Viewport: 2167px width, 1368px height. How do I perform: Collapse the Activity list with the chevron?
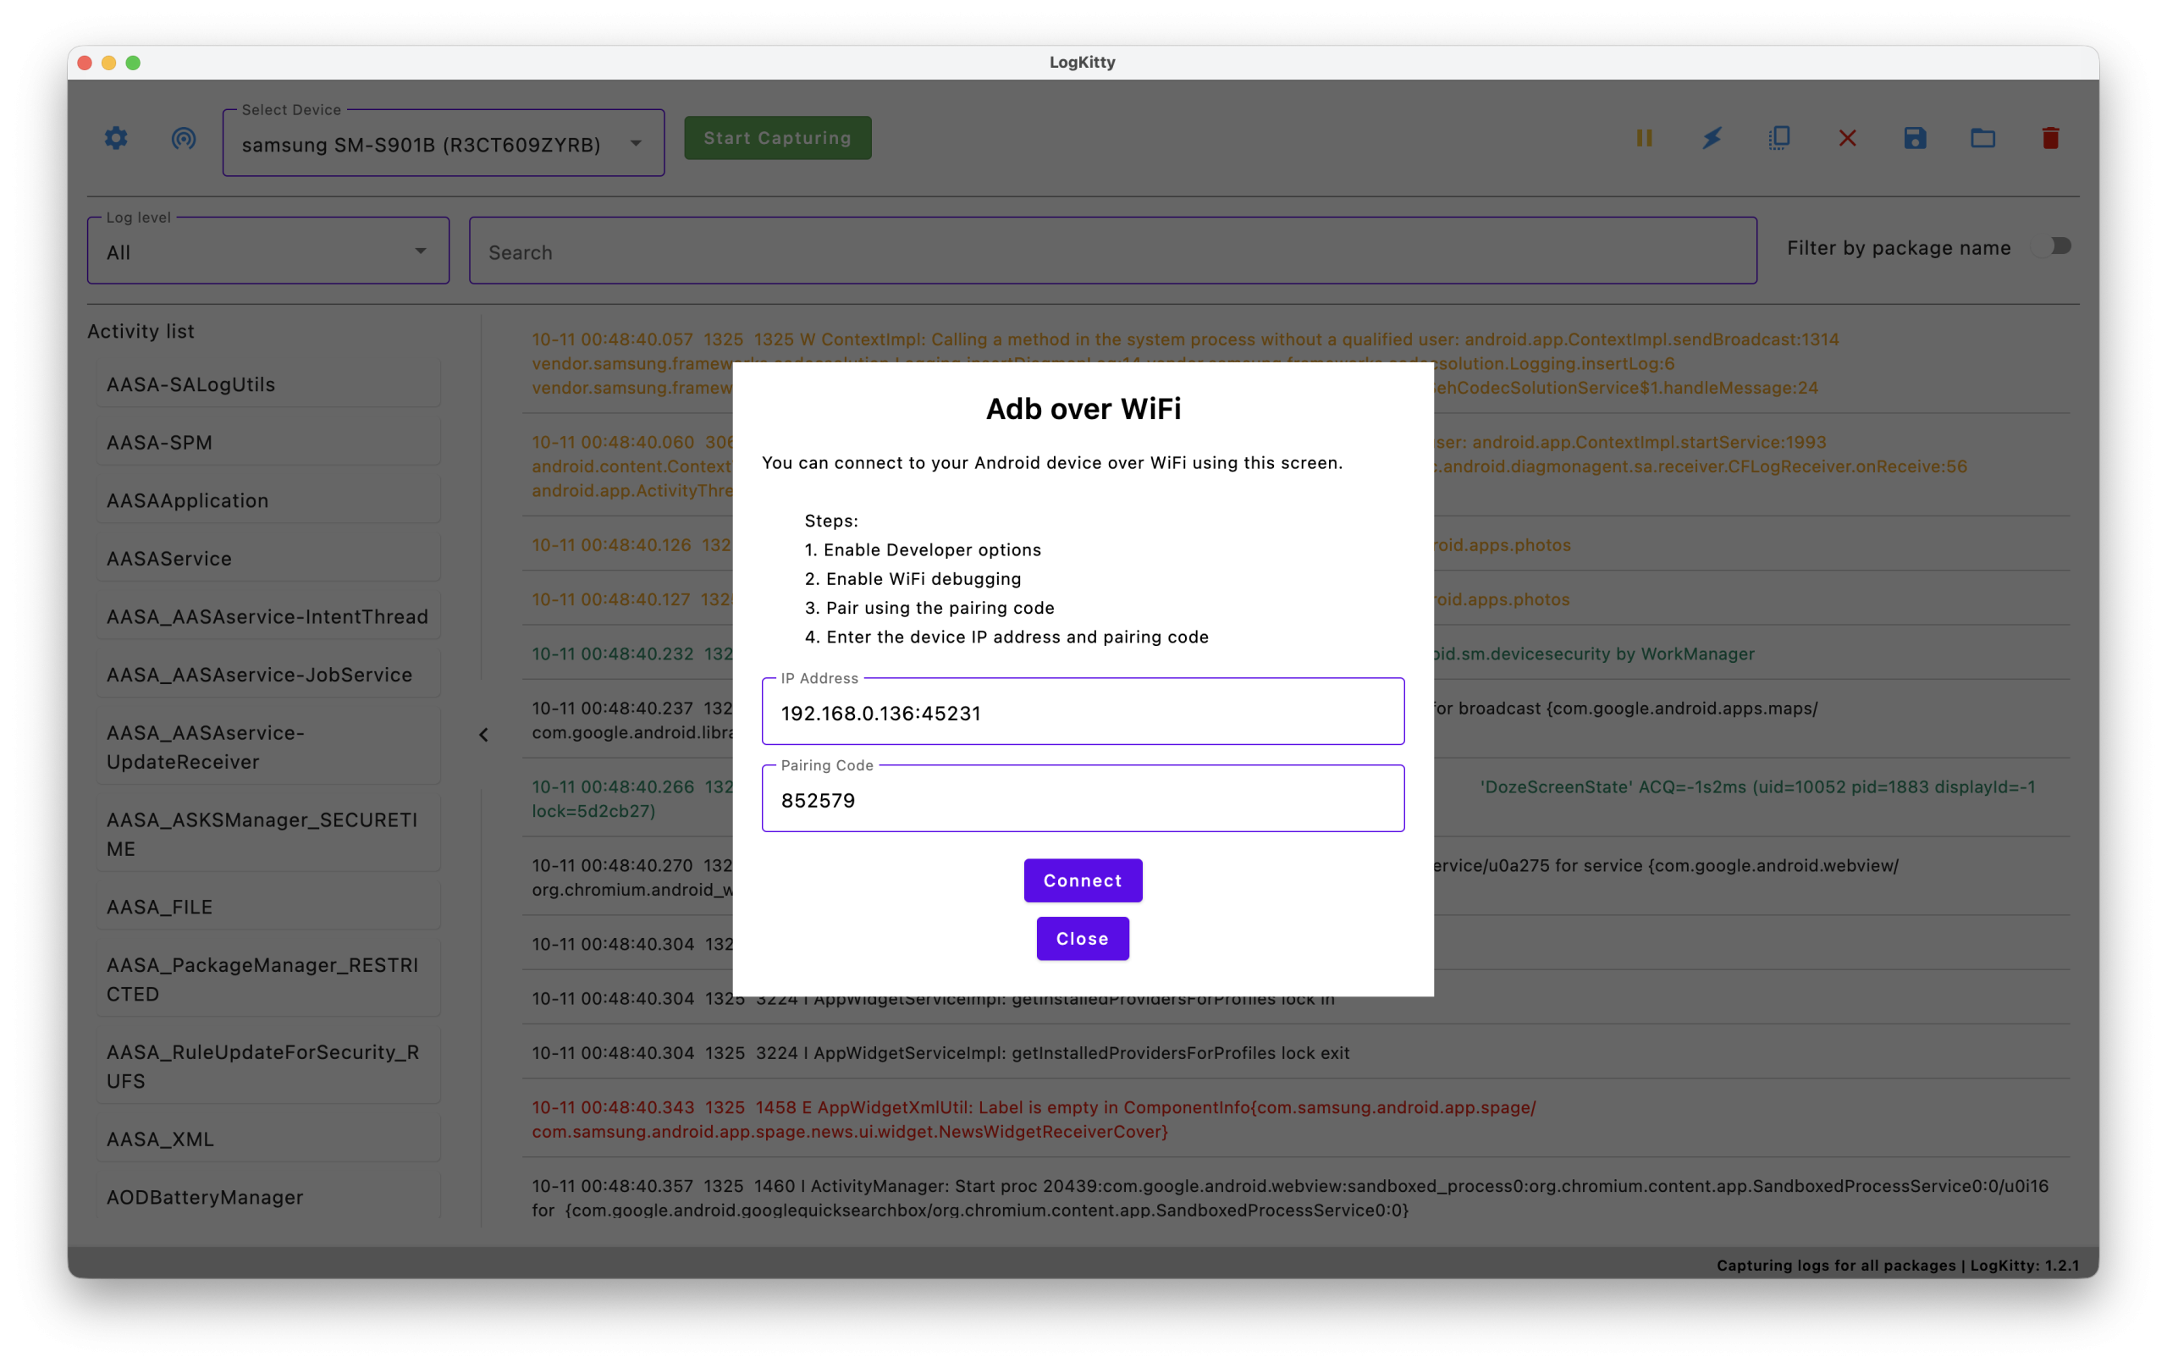coord(483,735)
